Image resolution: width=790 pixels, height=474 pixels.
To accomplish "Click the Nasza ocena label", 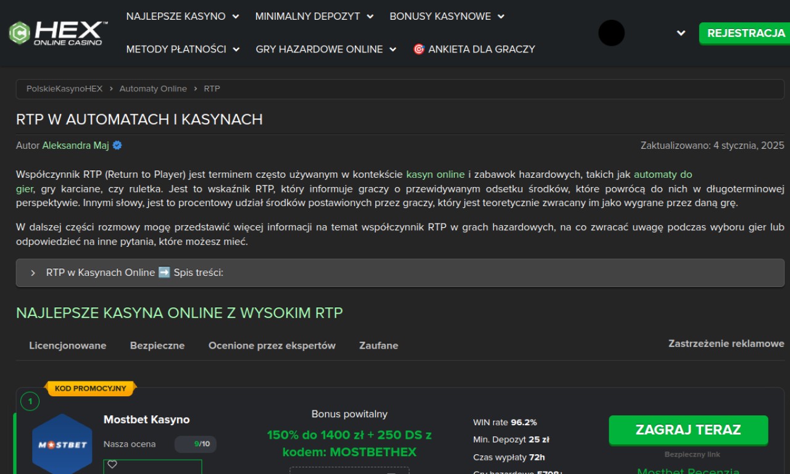I will 130,444.
